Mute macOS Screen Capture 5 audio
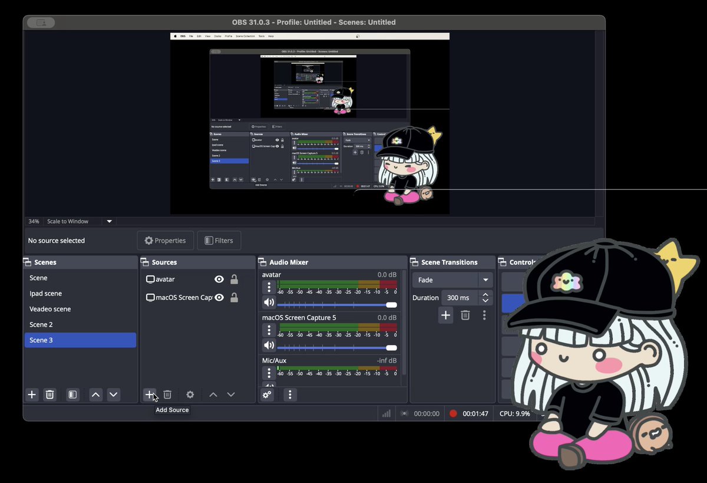This screenshot has width=707, height=483. click(269, 345)
